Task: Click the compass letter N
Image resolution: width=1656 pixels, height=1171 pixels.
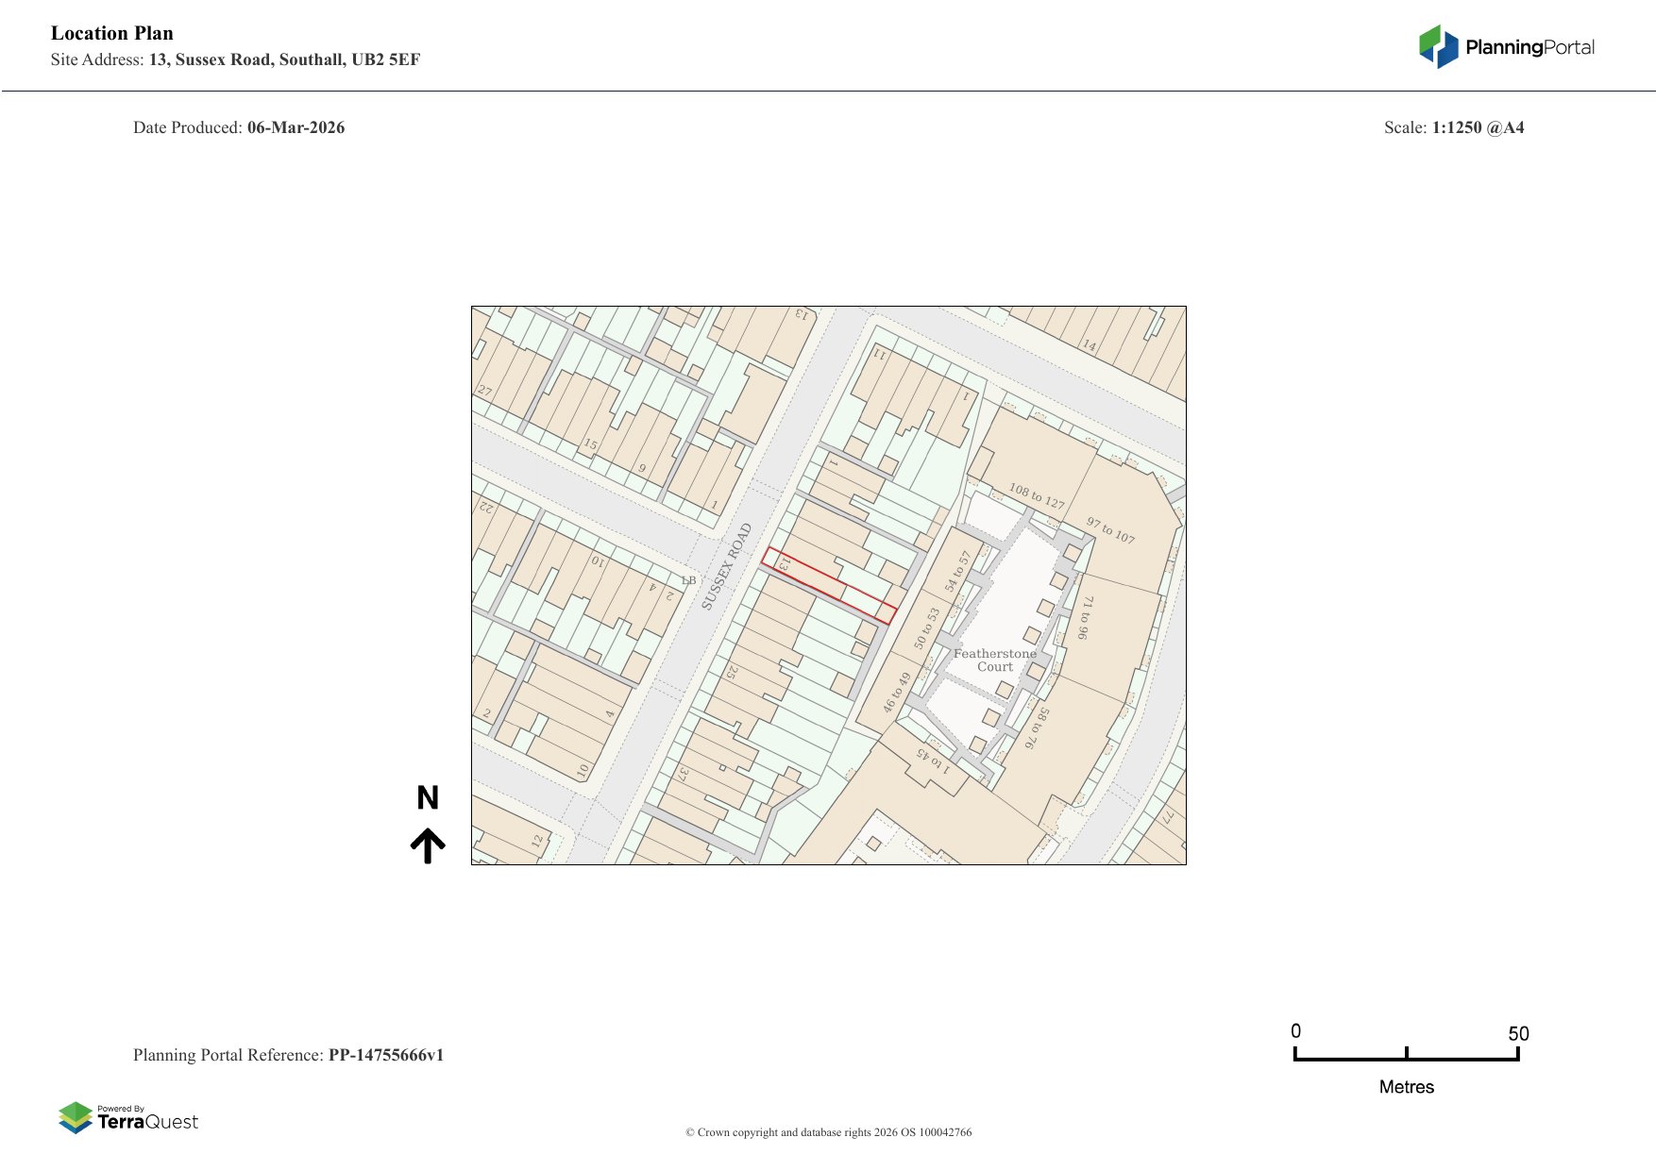Action: click(428, 798)
